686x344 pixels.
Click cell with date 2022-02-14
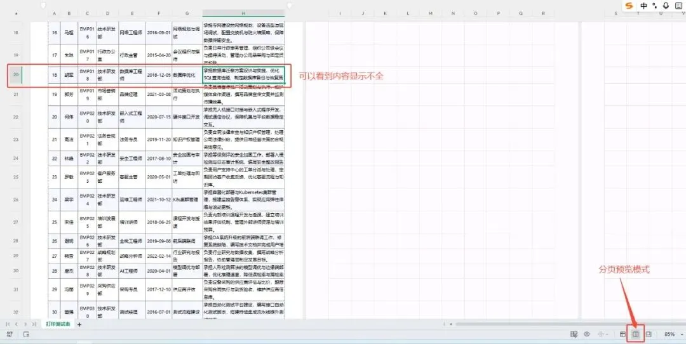159,256
